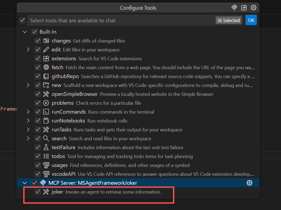Collapse the MCP Server MSAgentFrameworkJoker group
This screenshot has width=281, height=210.
pos(25,183)
